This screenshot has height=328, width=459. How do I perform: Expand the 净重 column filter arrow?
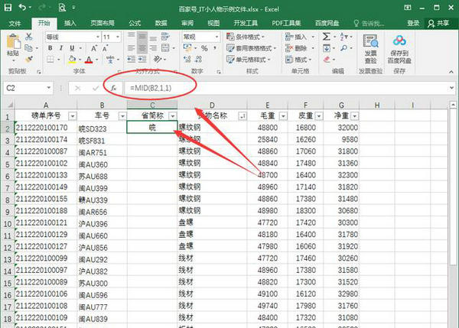point(353,115)
